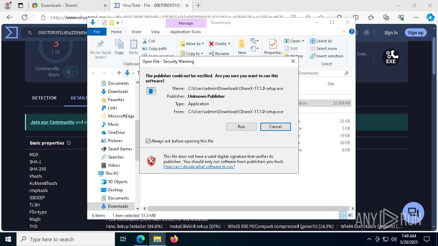The width and height of the screenshot is (438, 246).
Task: Click navigation pane scroll down arrow
Action: (138, 208)
